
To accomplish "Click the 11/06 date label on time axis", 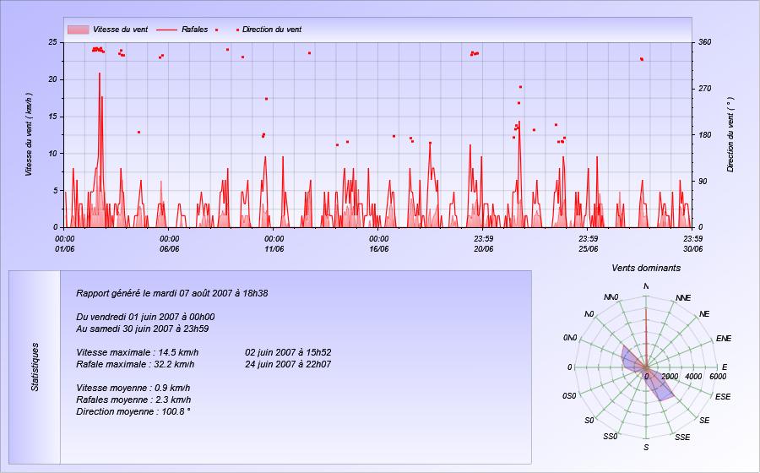I will 274,248.
